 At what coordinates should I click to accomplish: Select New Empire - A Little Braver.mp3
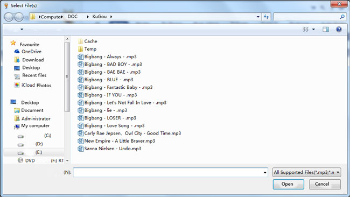pyautogui.click(x=116, y=141)
